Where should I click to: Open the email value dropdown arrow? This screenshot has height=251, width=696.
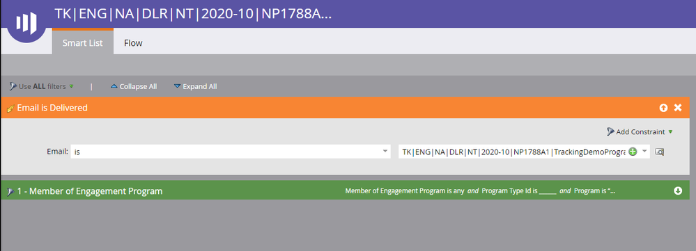[644, 152]
